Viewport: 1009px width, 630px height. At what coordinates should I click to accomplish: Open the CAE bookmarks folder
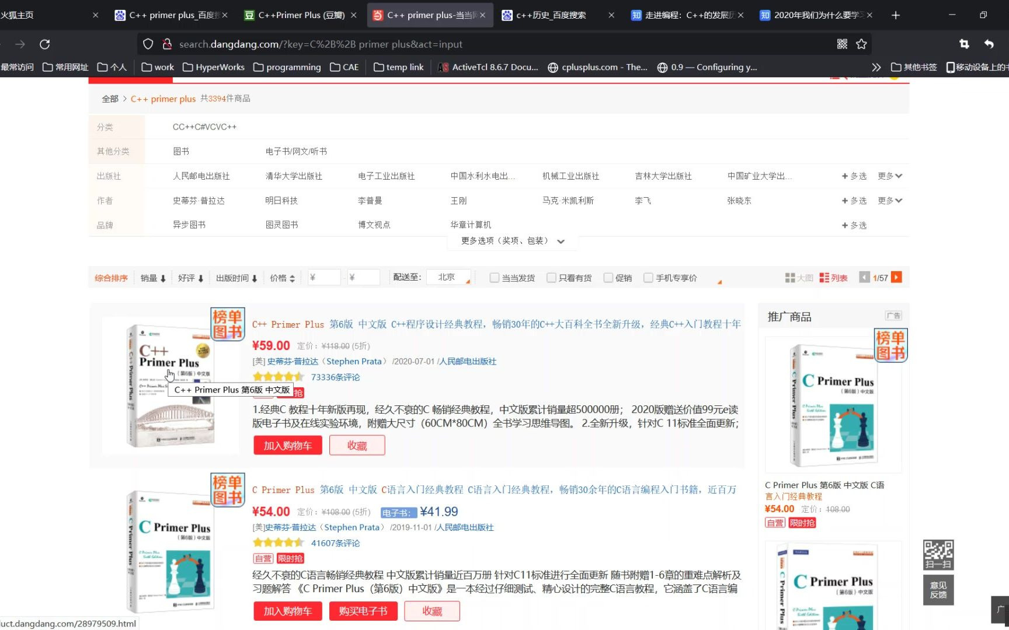coord(345,67)
